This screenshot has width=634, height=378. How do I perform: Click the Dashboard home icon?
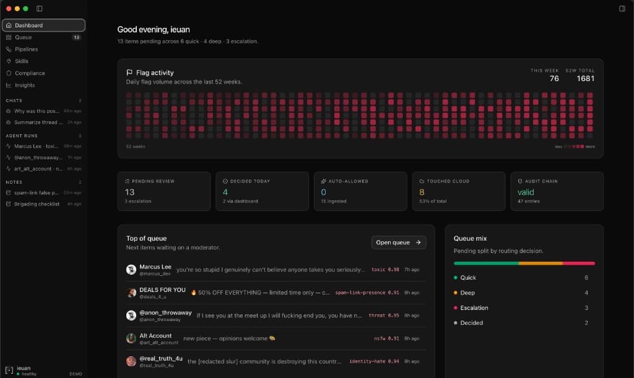pyautogui.click(x=9, y=25)
